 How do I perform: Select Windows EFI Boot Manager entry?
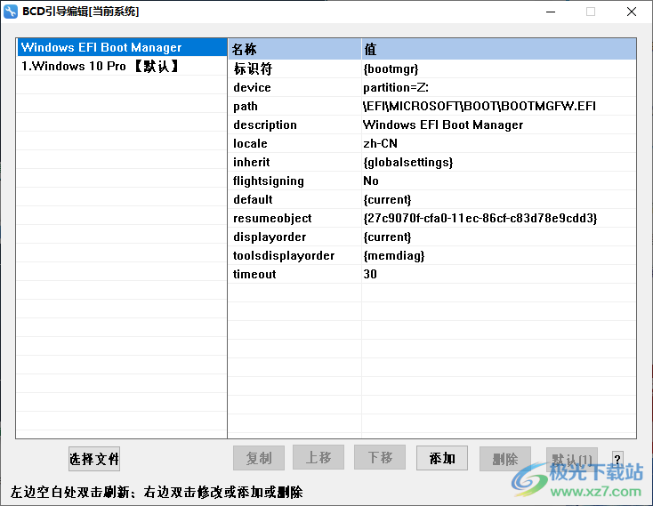click(x=101, y=47)
